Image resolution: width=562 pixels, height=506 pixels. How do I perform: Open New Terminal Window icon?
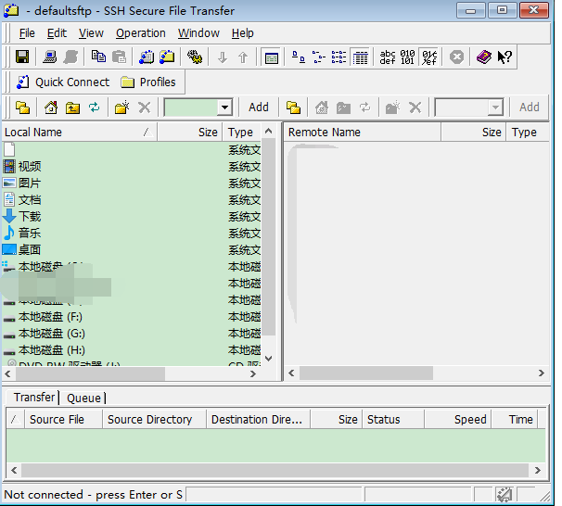click(x=147, y=57)
